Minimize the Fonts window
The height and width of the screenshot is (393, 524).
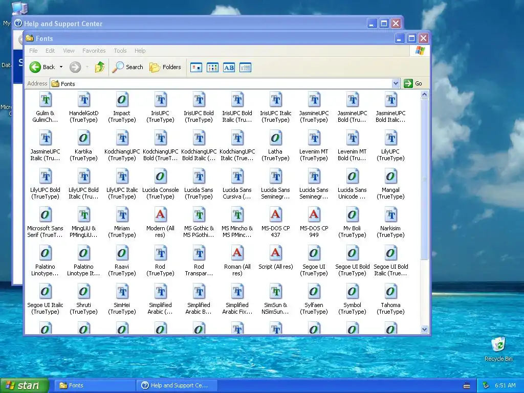399,38
